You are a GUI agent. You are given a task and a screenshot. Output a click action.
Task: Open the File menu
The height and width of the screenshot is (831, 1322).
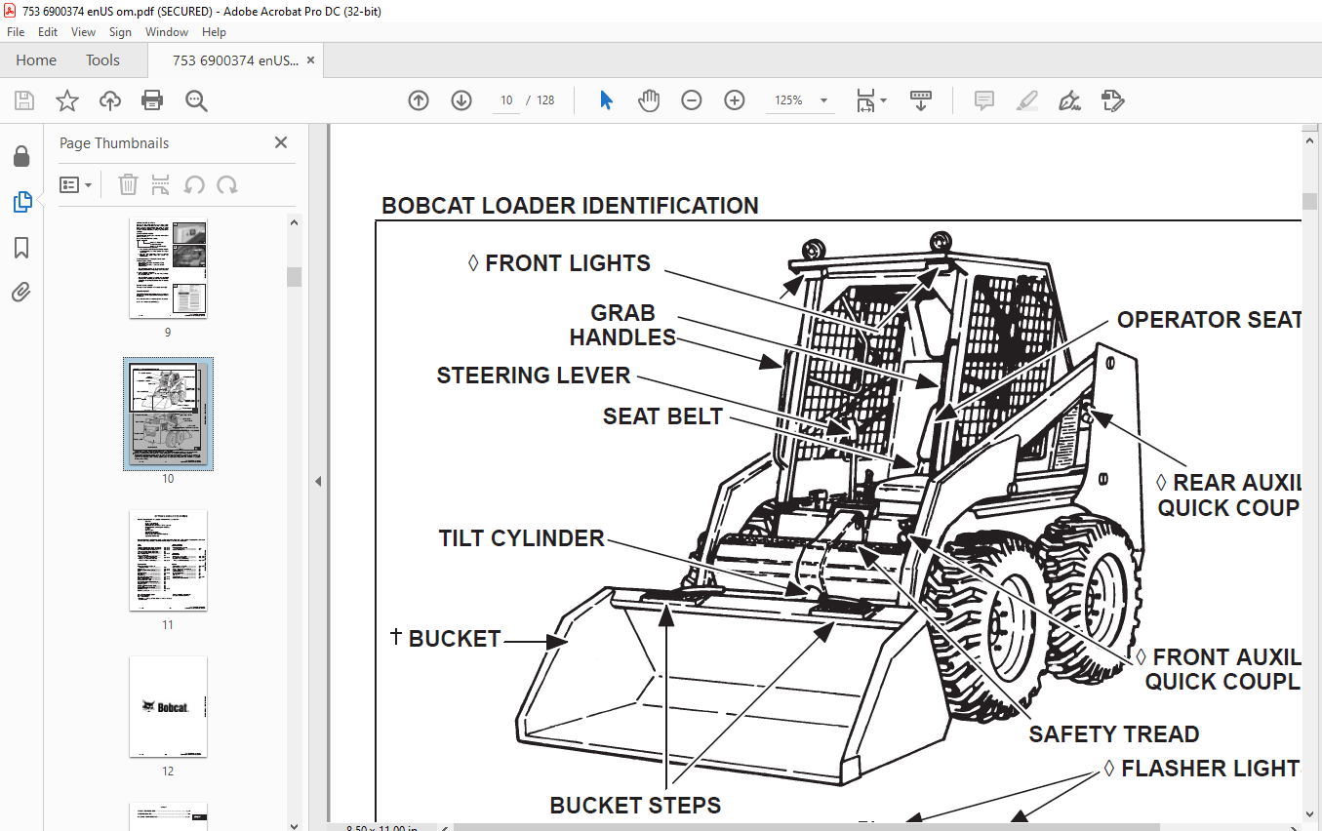16,32
